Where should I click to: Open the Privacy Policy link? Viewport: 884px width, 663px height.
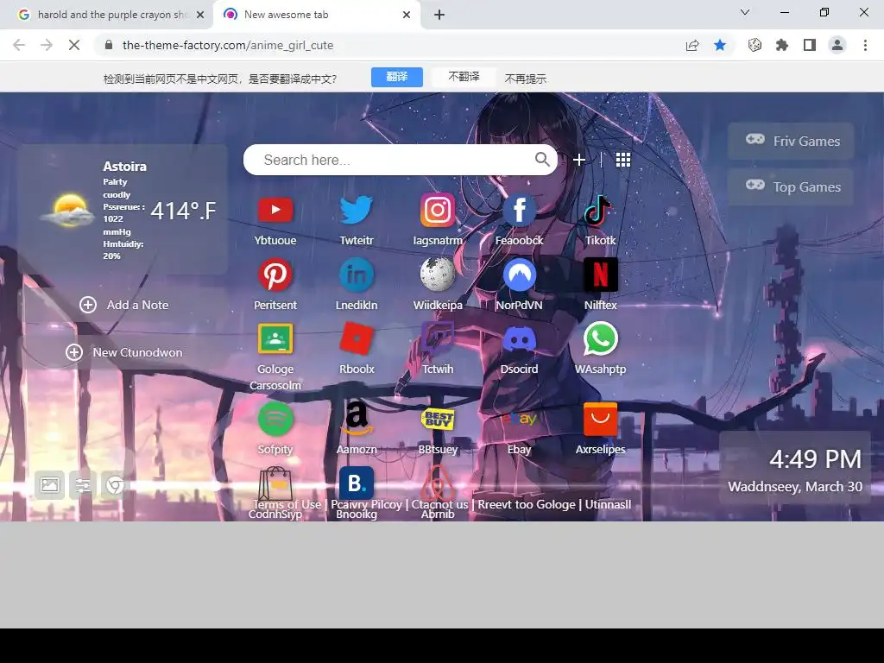pos(366,504)
